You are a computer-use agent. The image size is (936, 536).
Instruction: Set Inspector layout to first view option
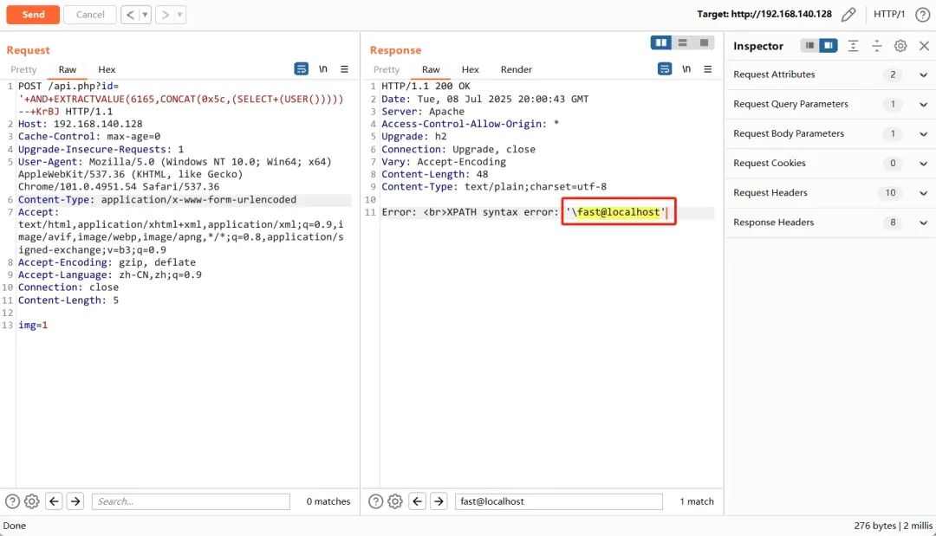click(x=809, y=46)
